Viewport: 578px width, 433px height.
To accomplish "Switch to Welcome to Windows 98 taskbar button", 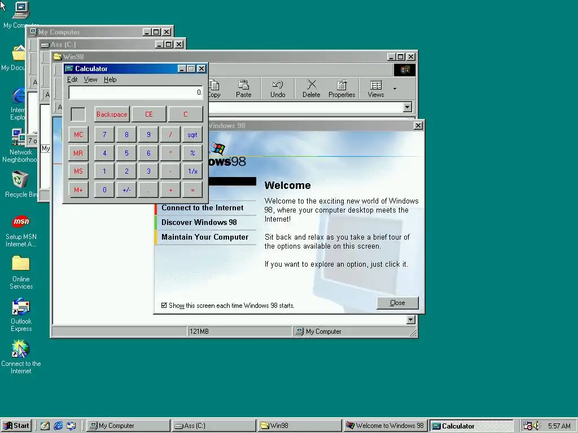I will click(x=386, y=426).
